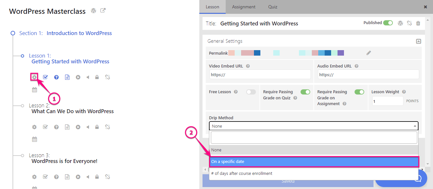Open assignment checkmark icon for Lesson 3

click(45, 177)
